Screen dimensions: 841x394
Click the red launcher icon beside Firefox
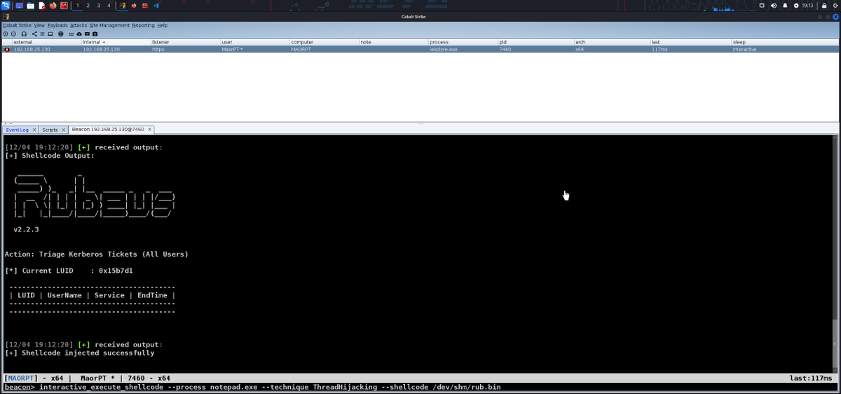[x=64, y=6]
